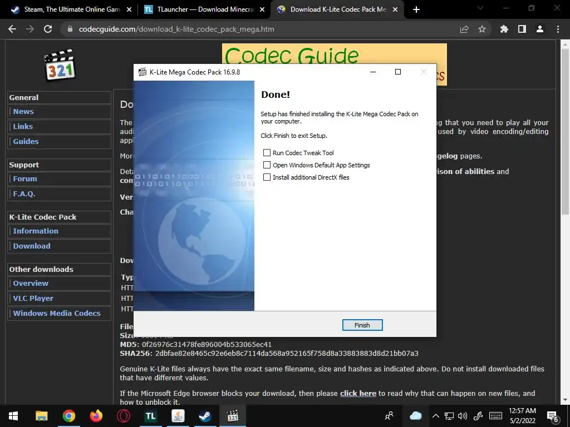The width and height of the screenshot is (570, 427).
Task: Click the pen workspace tray icon
Action: pyautogui.click(x=478, y=416)
